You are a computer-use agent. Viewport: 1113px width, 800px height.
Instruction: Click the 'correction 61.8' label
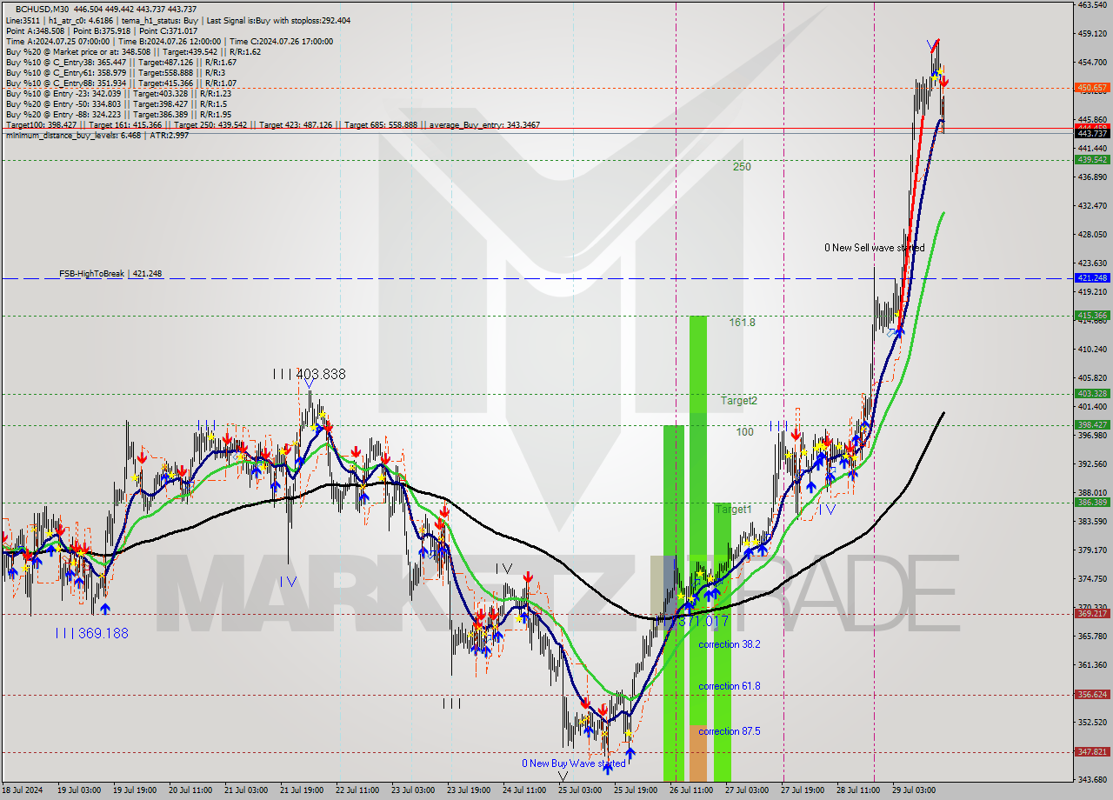click(730, 686)
